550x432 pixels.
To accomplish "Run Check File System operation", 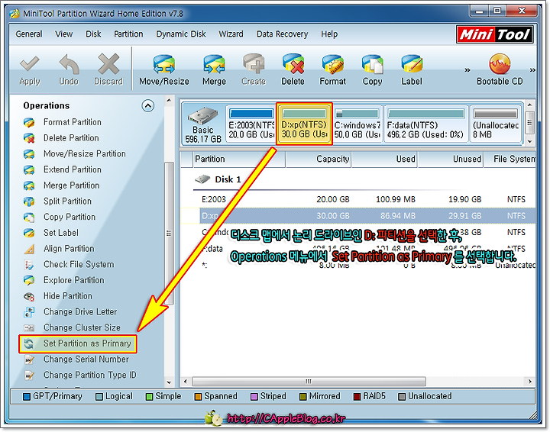I will click(79, 264).
